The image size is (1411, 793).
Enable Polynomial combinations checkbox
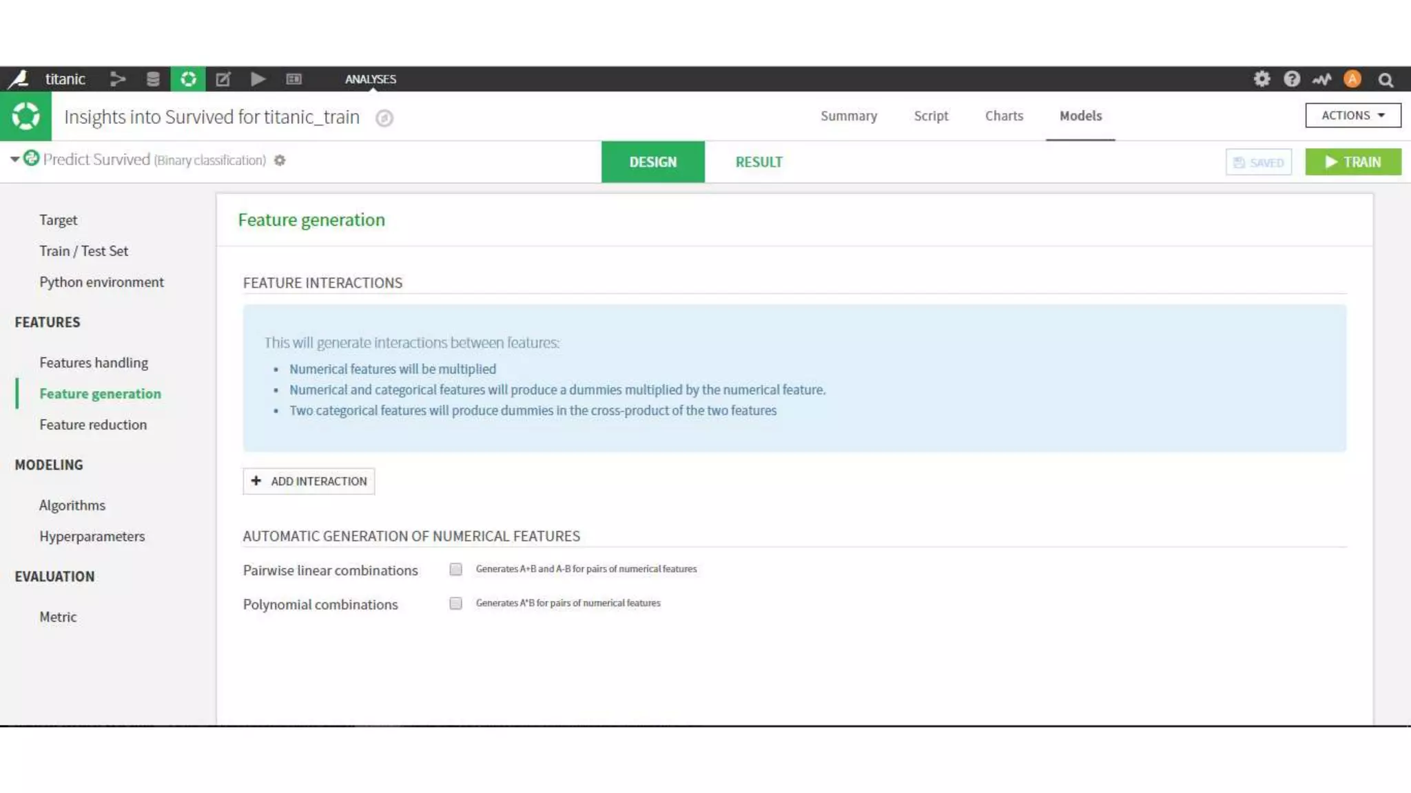pyautogui.click(x=455, y=604)
